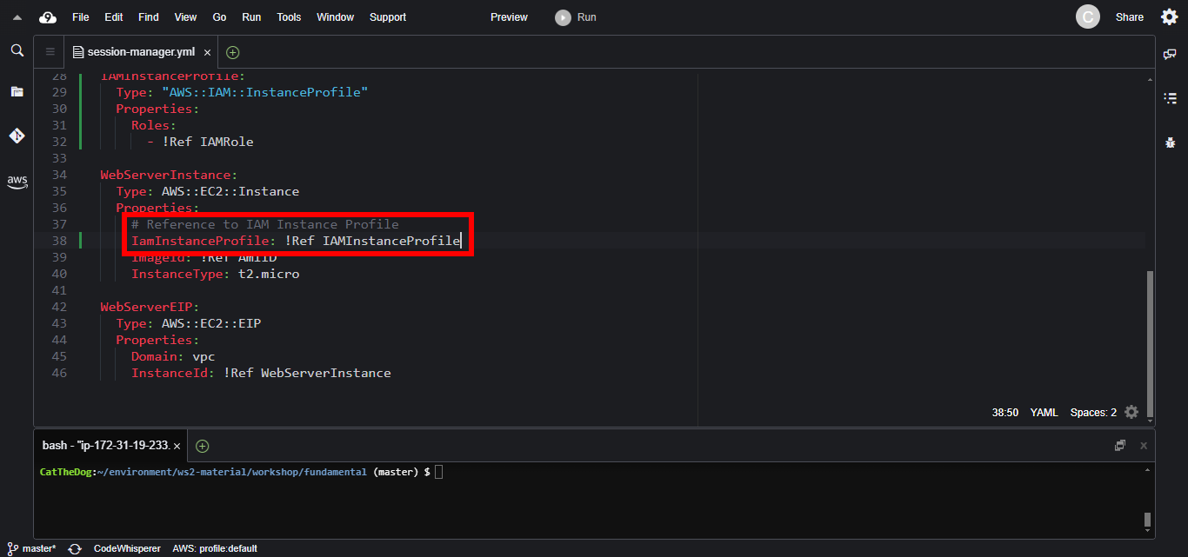Viewport: 1188px width, 557px height.
Task: Open the Collaborate panel on right sidebar
Action: (x=1170, y=54)
